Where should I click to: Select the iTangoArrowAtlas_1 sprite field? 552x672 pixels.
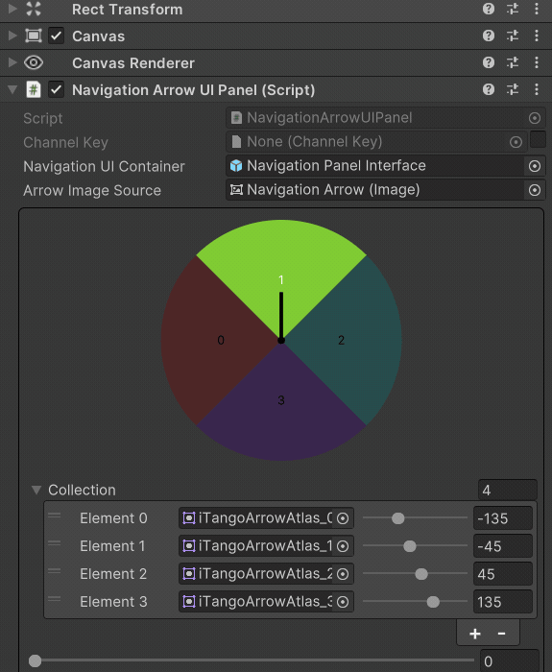point(266,546)
